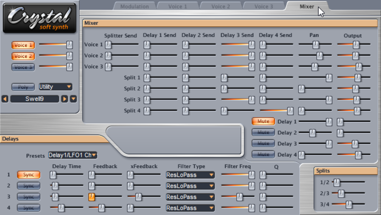Toggle the Poly mode button

[23, 87]
